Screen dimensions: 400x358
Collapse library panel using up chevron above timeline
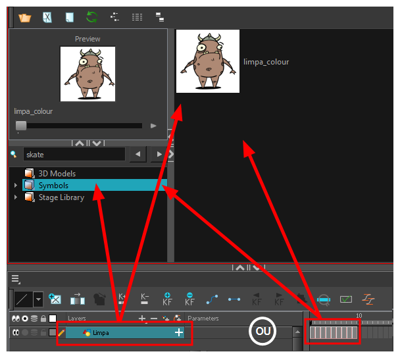point(240,268)
